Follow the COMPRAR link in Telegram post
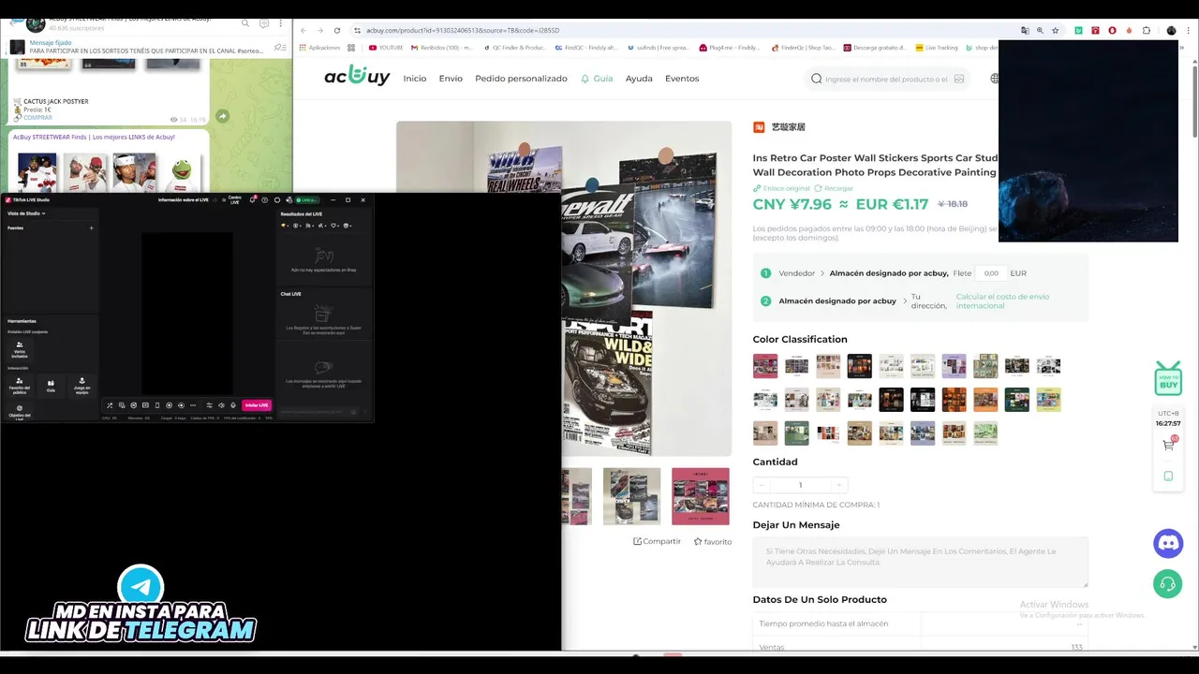 [38, 118]
